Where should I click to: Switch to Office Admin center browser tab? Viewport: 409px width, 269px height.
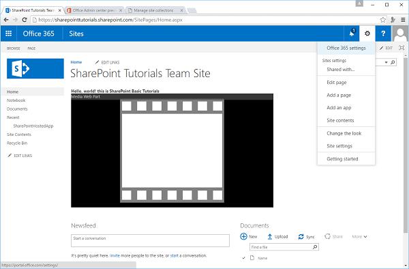tap(94, 10)
